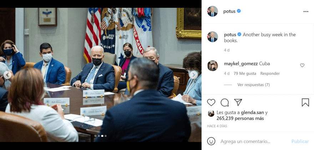
Task: Open potus username in header
Action: (229, 11)
